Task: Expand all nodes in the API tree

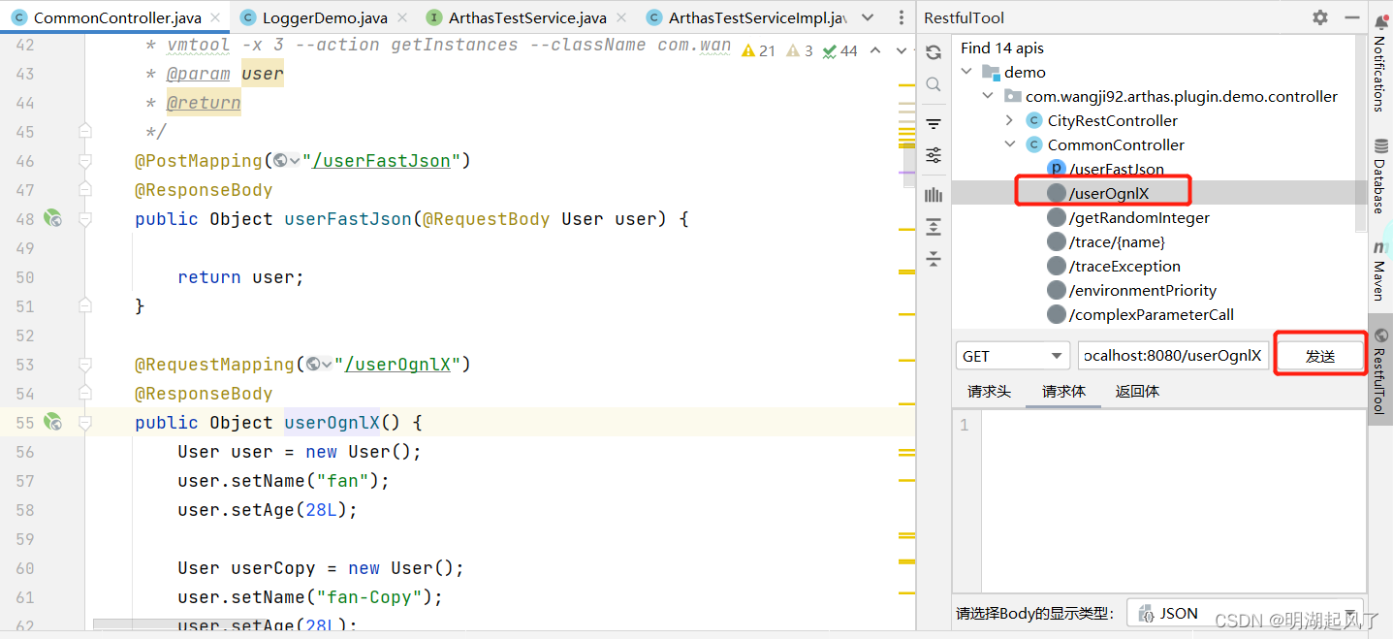Action: (x=933, y=226)
